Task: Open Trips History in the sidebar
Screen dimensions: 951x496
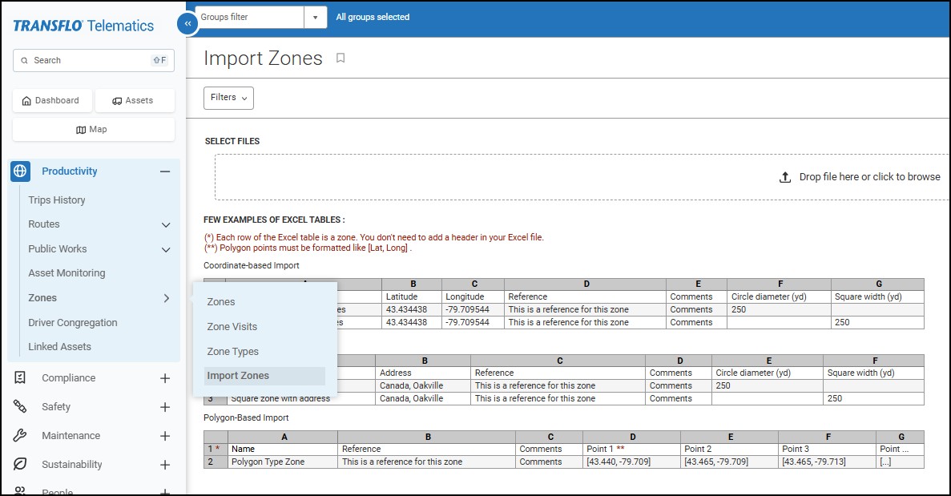Action: 57,200
